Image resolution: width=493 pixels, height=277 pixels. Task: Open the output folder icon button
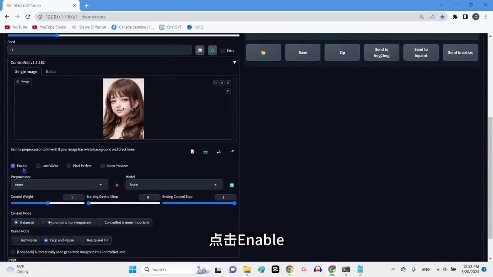tap(263, 52)
